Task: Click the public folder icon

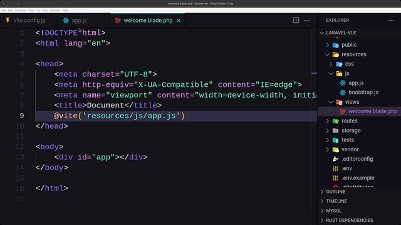Action: (336, 45)
